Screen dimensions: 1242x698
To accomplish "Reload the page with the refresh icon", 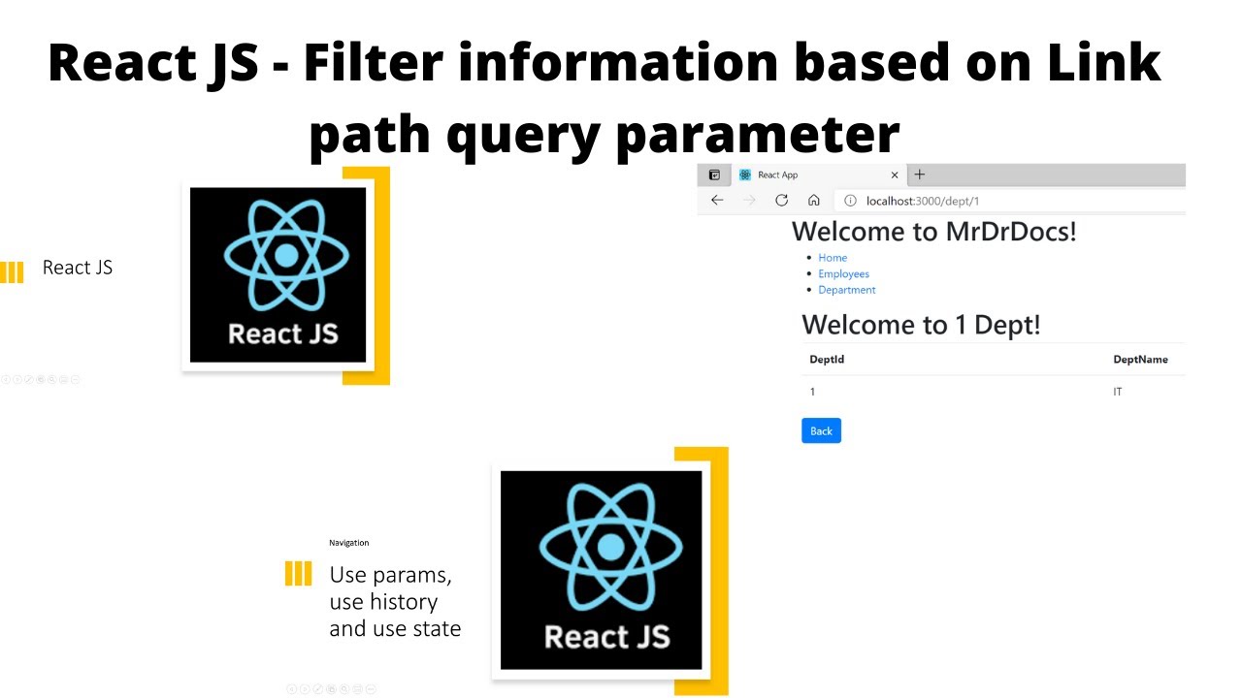I will [781, 201].
